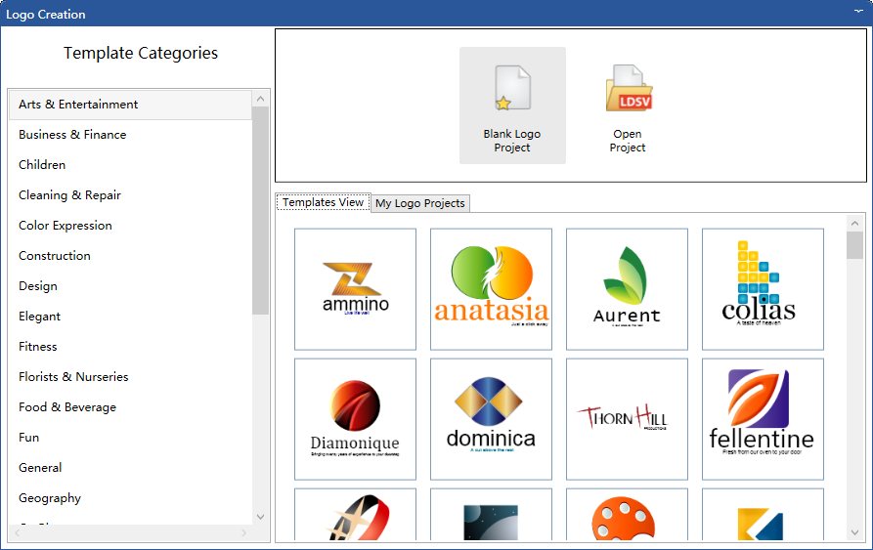Viewport: 873px width, 550px height.
Task: Select the Design category
Action: 130,286
